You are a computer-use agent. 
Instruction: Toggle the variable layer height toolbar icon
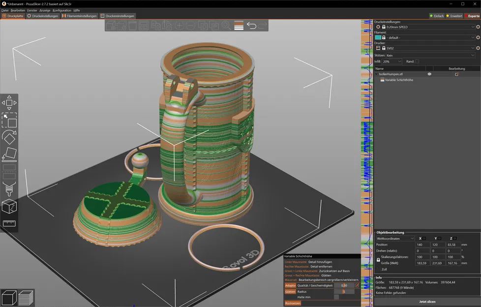(239, 26)
